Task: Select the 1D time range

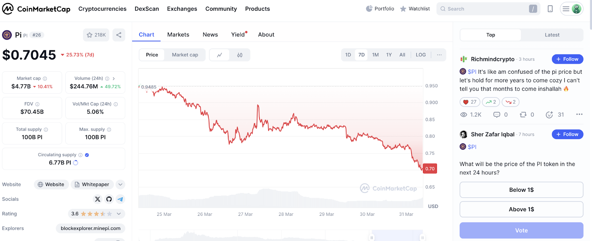Action: click(x=348, y=55)
